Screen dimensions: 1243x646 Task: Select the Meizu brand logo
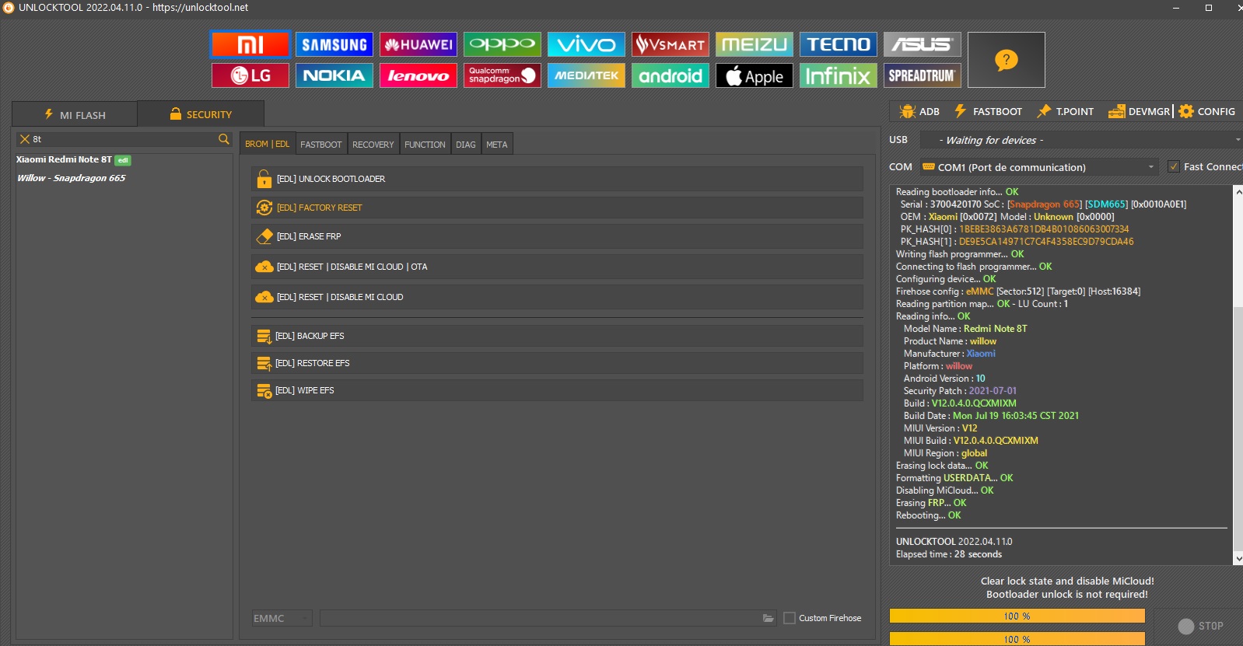pos(755,44)
